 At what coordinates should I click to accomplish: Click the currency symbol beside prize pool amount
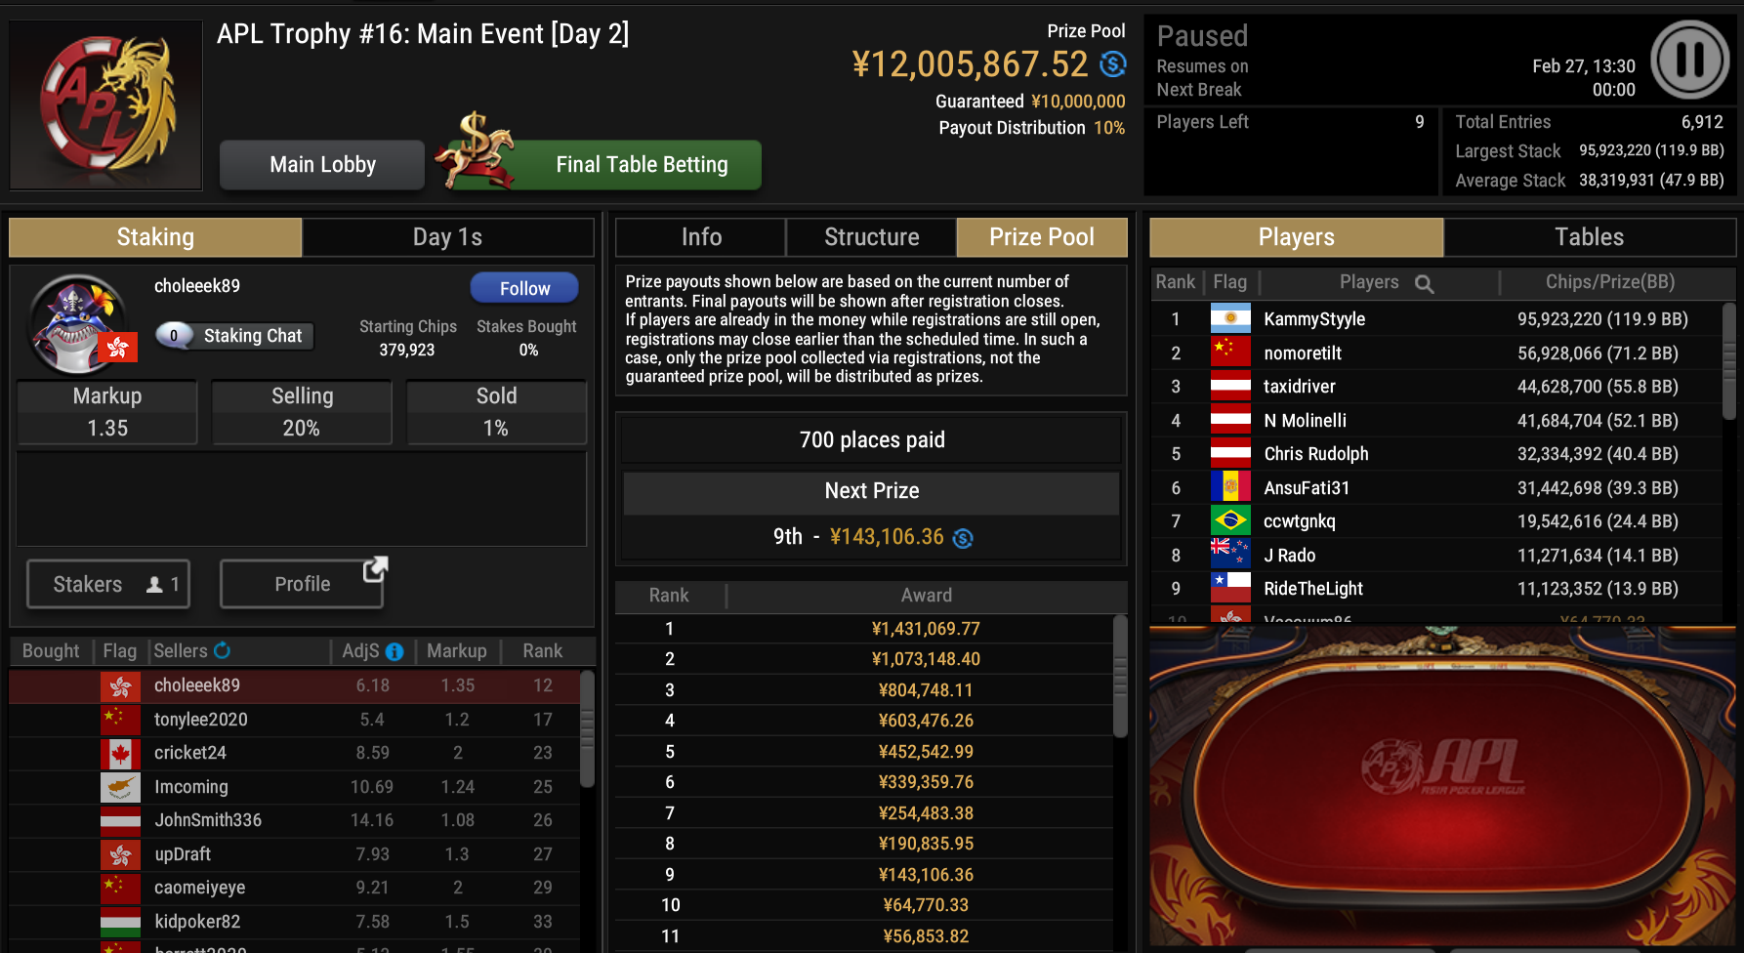pyautogui.click(x=1113, y=64)
